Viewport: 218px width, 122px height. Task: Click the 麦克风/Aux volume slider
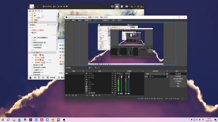point(122,84)
